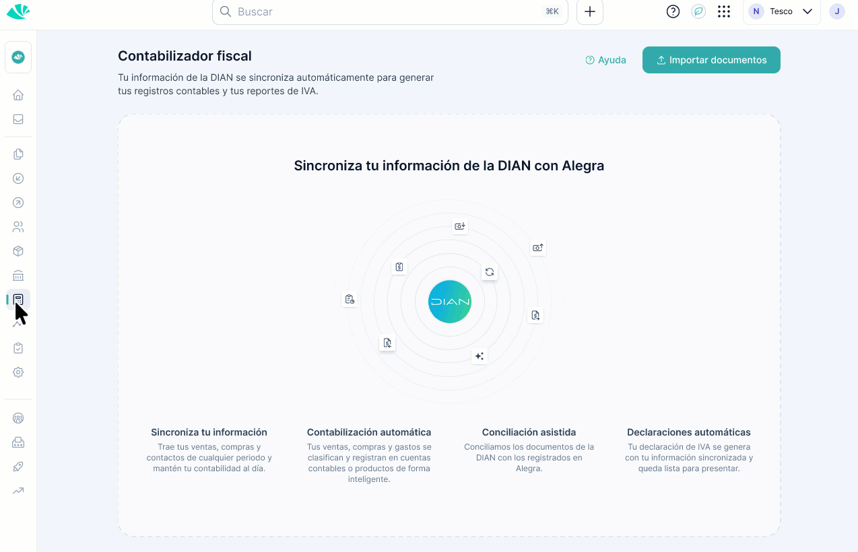Viewport: 858px width, 552px height.
Task: Open the rocket icon in sidebar
Action: (x=18, y=467)
